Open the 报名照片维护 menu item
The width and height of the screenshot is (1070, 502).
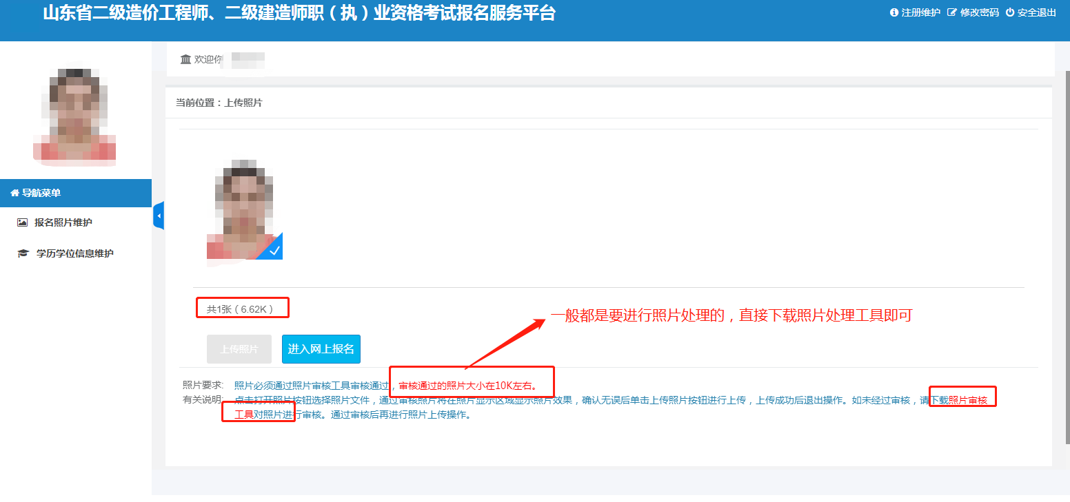tap(63, 222)
